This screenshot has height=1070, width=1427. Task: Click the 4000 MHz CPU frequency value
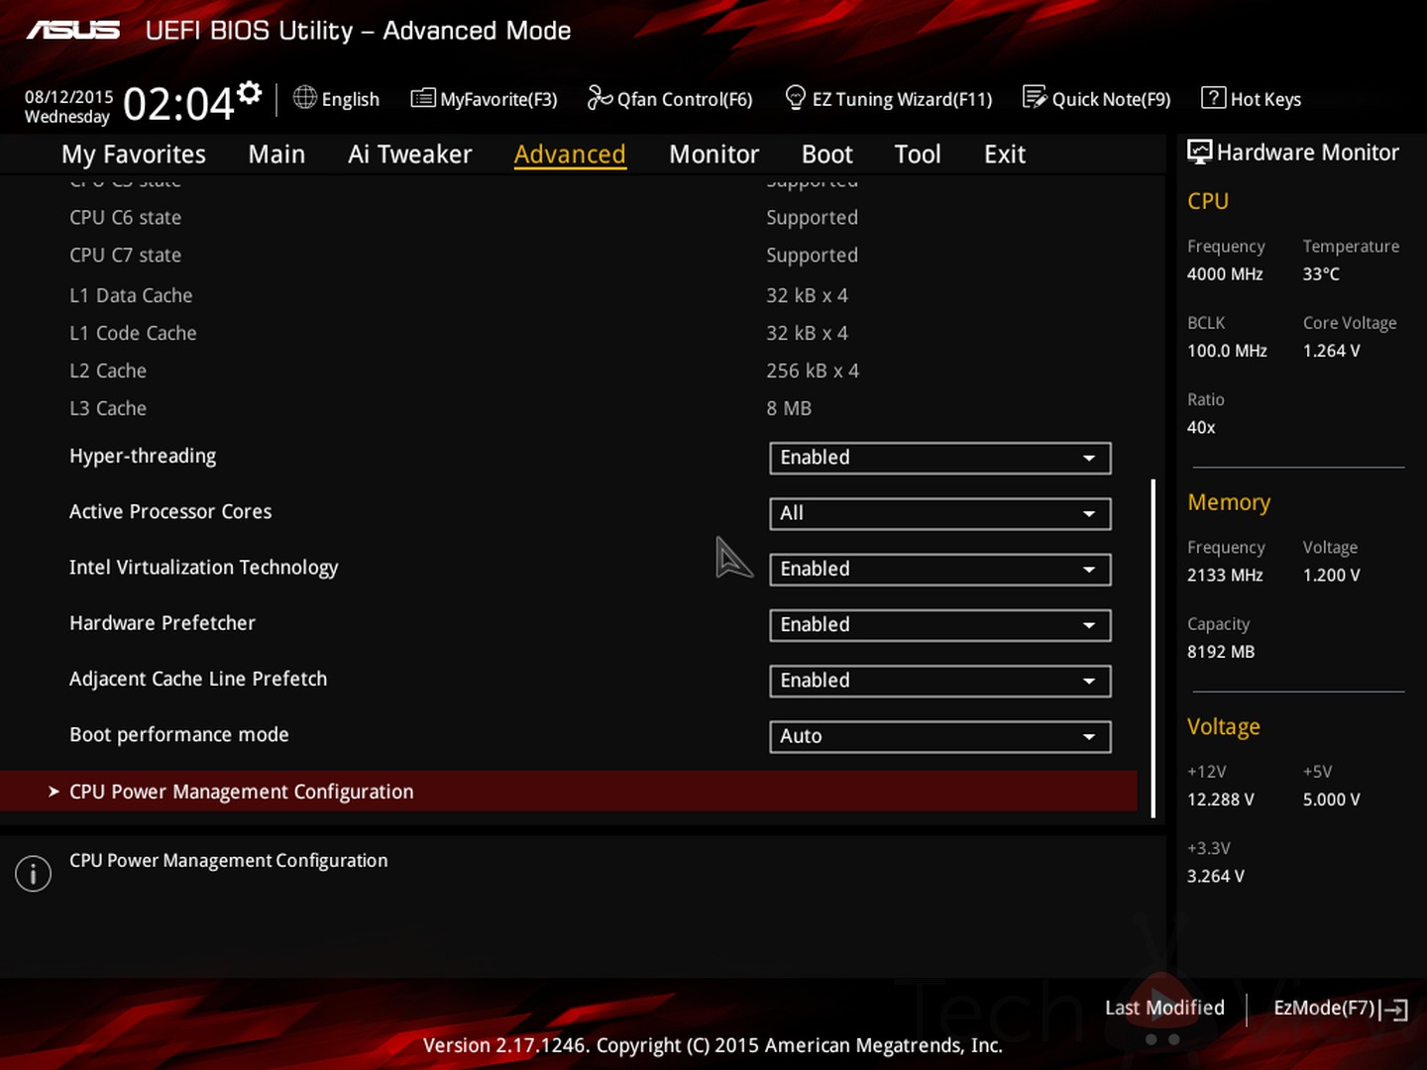(x=1225, y=274)
